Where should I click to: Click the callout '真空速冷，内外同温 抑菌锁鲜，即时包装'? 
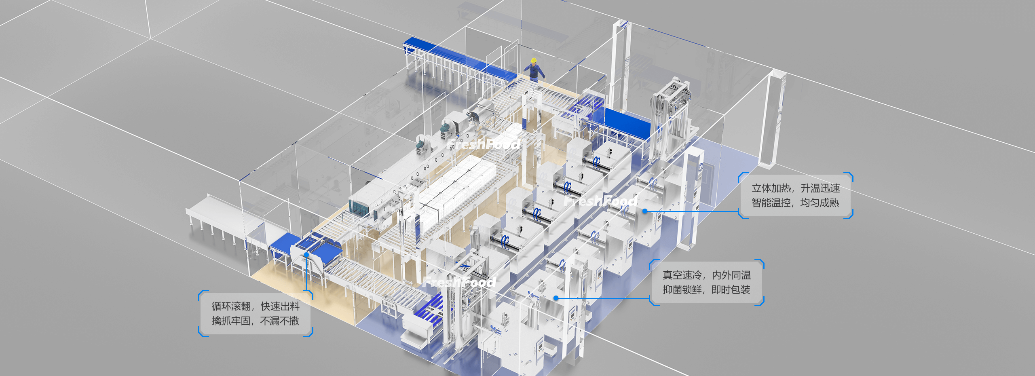coord(707,282)
